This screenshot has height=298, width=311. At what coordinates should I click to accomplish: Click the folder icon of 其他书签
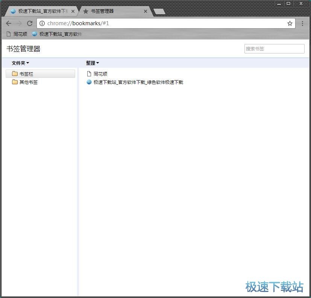[15, 82]
